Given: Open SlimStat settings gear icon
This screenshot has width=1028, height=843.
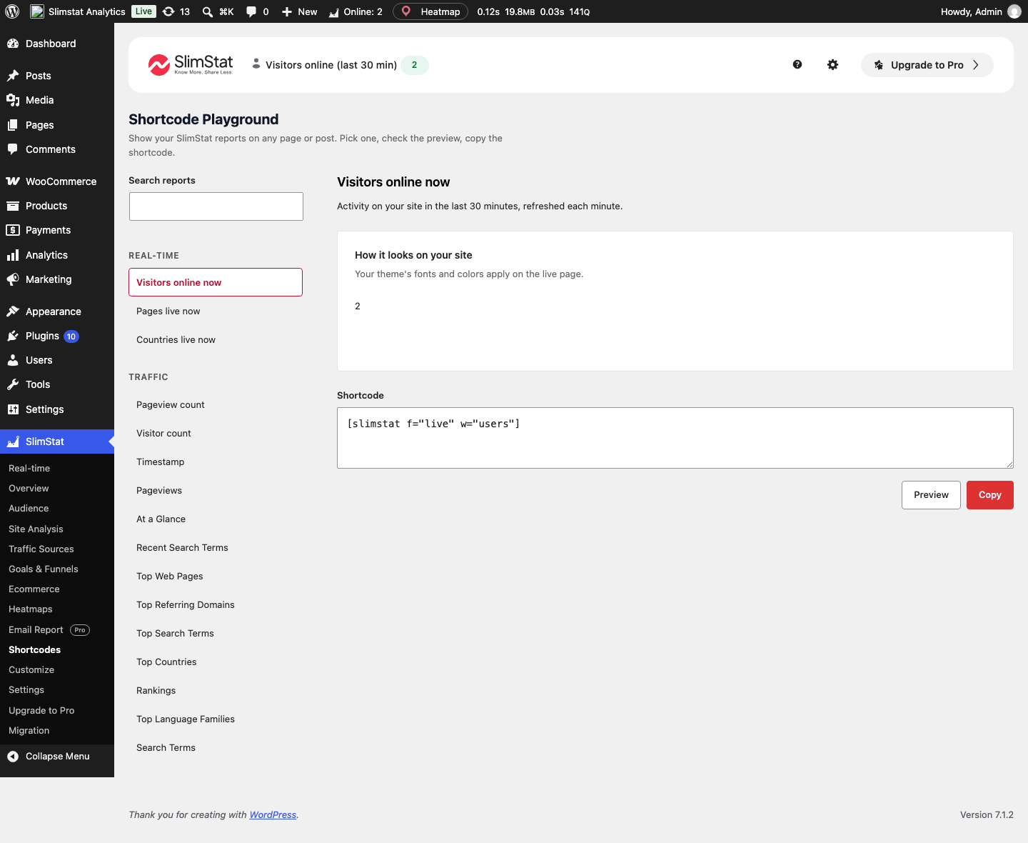Looking at the screenshot, I should point(832,64).
